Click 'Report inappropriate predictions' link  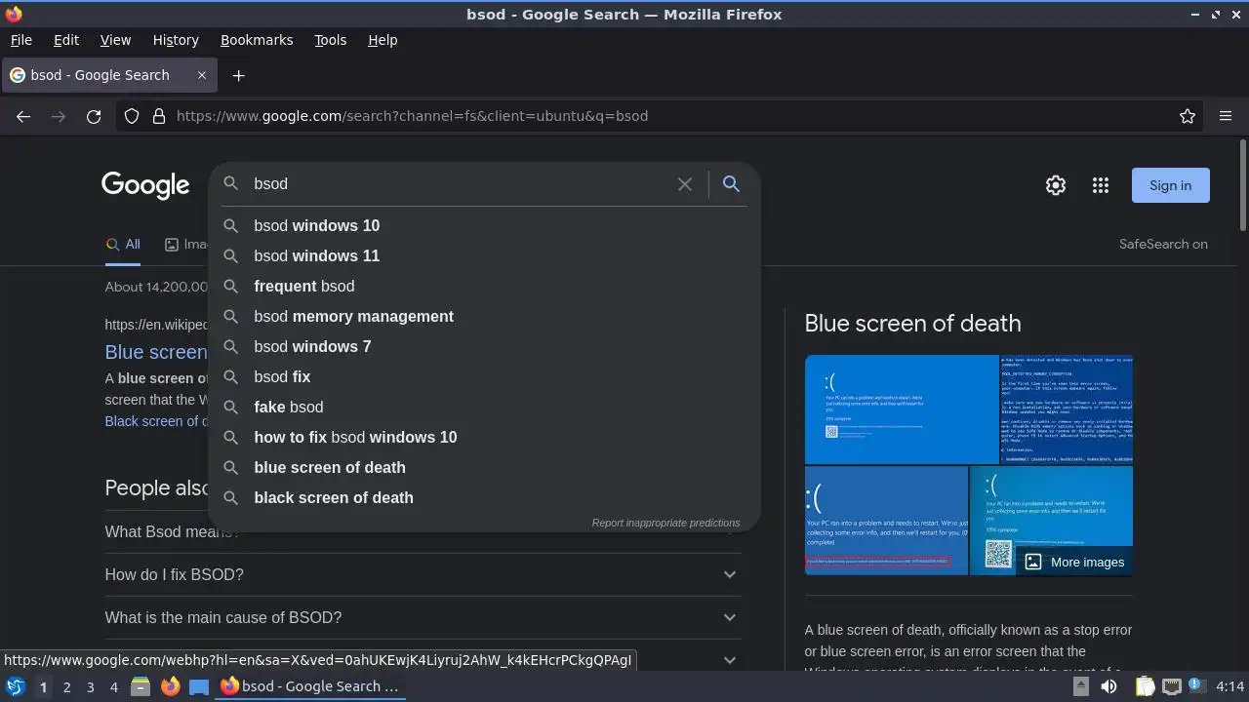click(x=665, y=523)
